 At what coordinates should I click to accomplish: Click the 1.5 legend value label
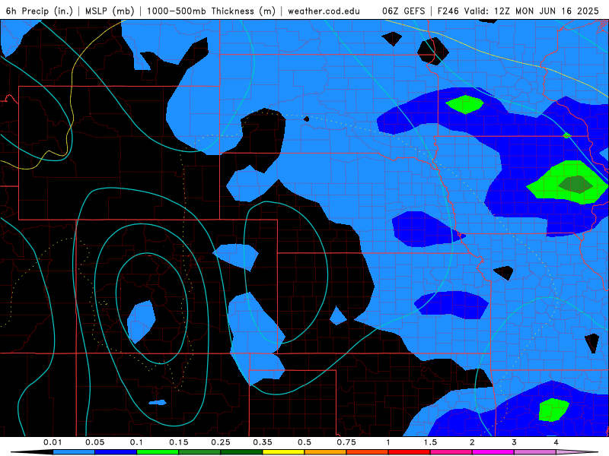pyautogui.click(x=430, y=442)
